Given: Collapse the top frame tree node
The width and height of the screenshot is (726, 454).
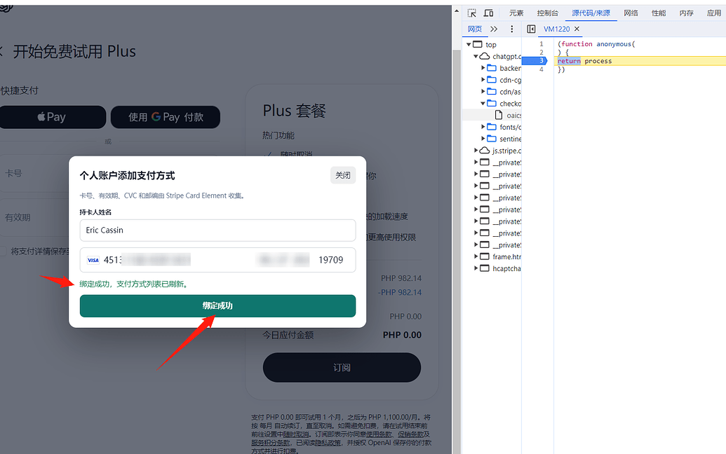Looking at the screenshot, I should point(469,44).
